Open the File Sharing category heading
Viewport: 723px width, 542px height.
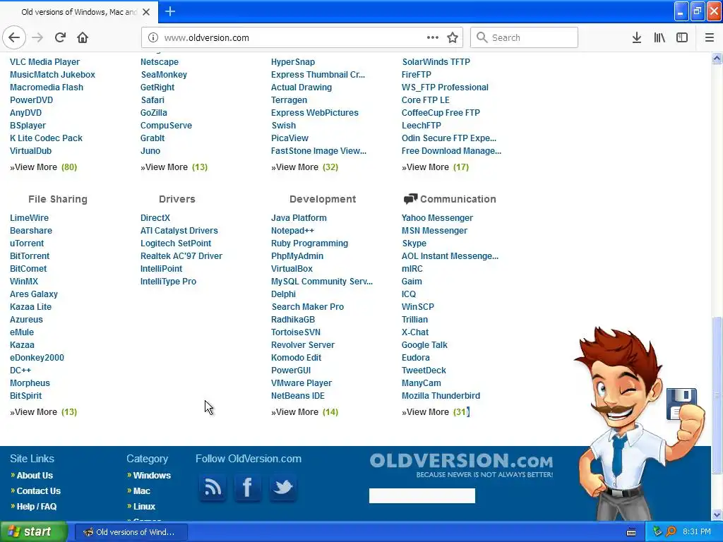click(58, 199)
